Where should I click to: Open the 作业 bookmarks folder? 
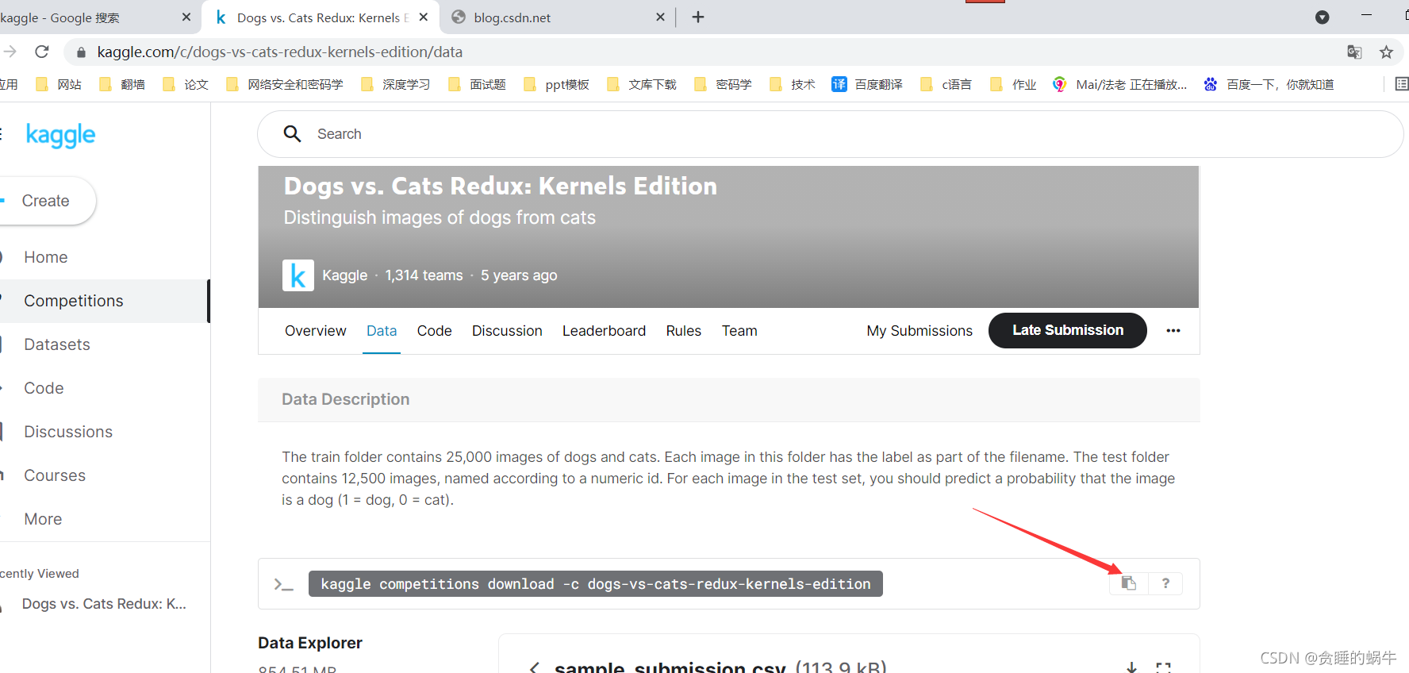pos(1014,84)
